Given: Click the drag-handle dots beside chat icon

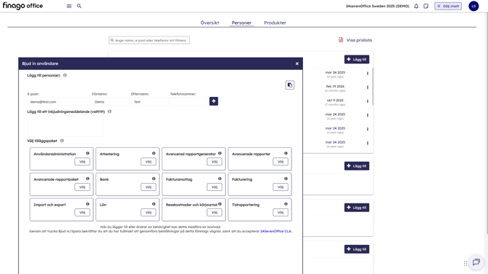Looking at the screenshot, I should pos(465,263).
